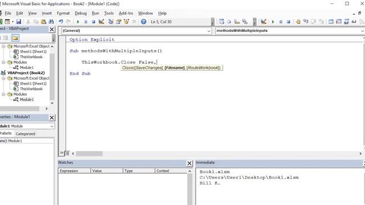Screen dimensions: 365x205
Task: Open toolbar options handle right of Ln 5, Col 30
Action: click(x=213, y=22)
